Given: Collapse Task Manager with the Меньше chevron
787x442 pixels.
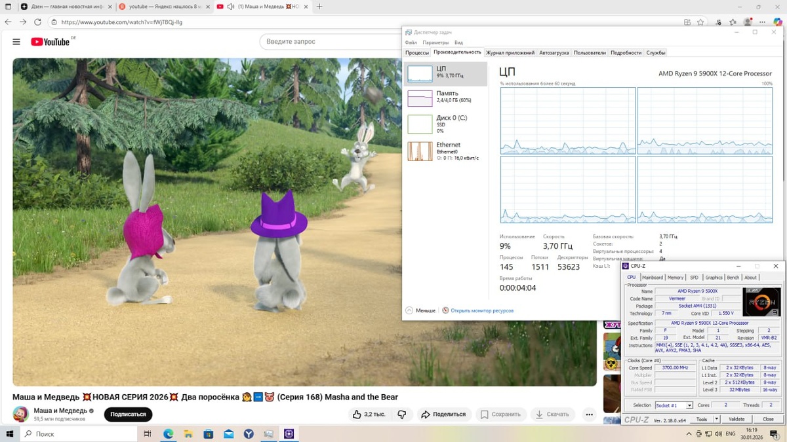Looking at the screenshot, I should (410, 310).
